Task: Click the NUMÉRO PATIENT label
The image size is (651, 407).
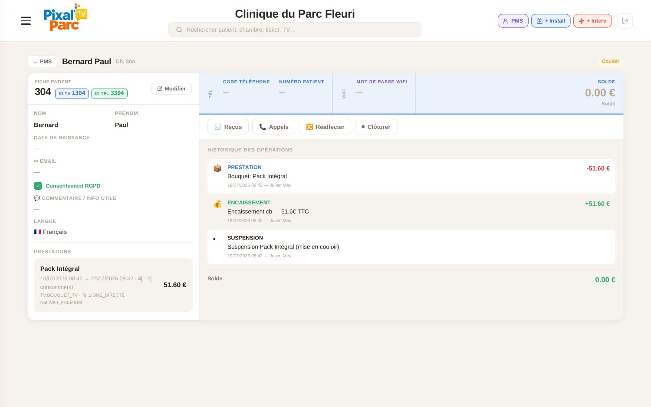Action: [302, 82]
